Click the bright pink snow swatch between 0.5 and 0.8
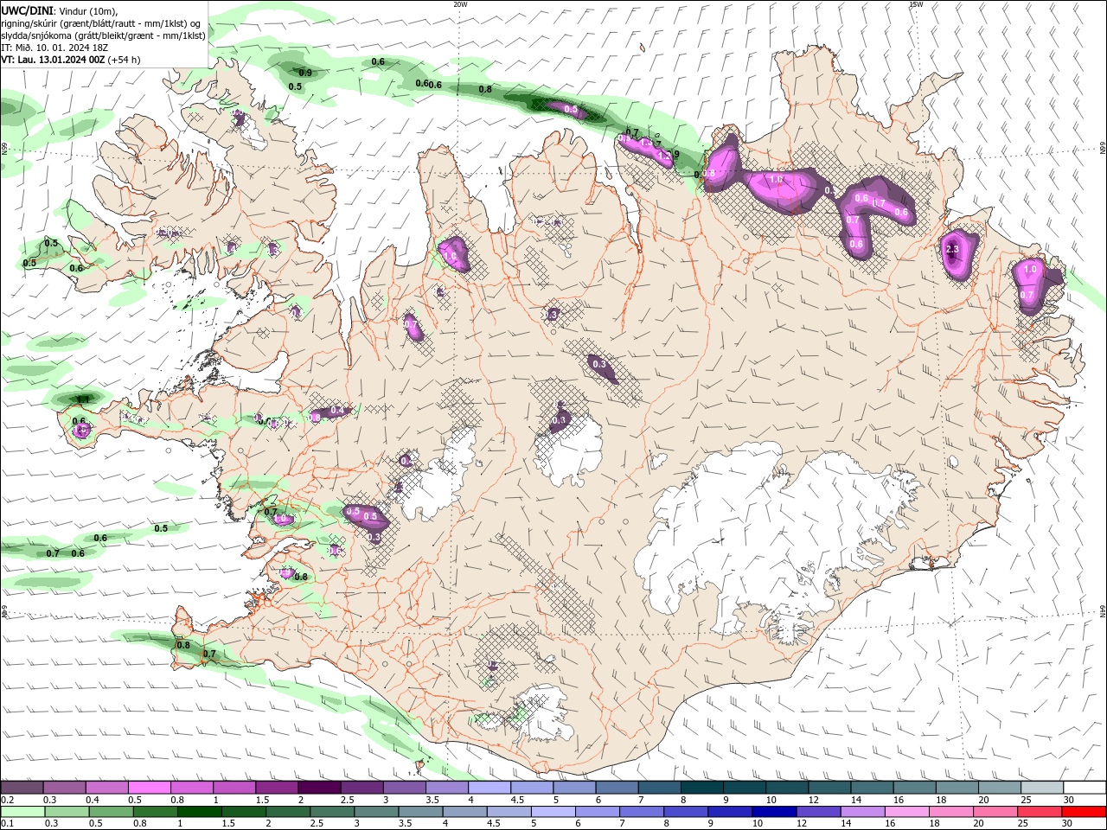The image size is (1107, 830). click(x=148, y=788)
